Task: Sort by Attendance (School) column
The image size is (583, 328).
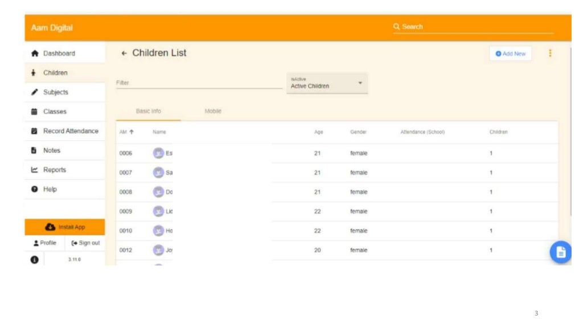Action: coord(422,132)
